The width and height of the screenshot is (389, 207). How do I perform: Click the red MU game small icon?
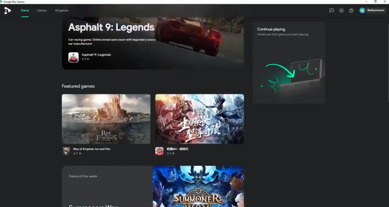pos(159,151)
